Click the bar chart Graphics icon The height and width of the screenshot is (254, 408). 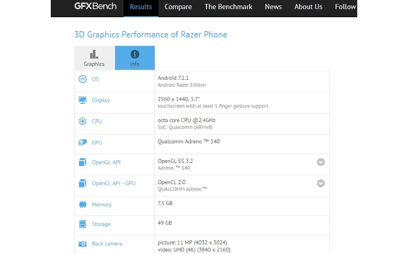(94, 54)
